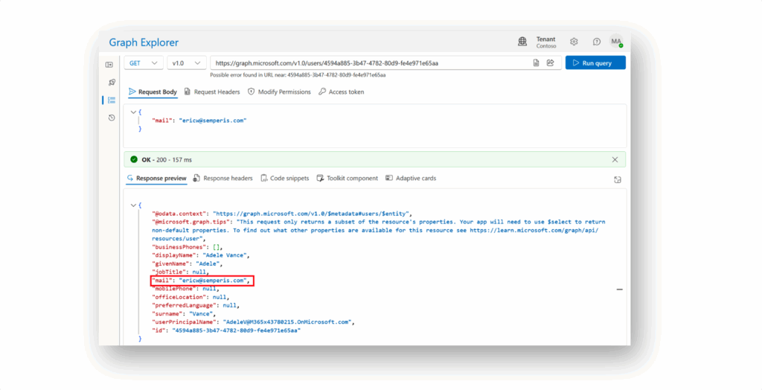Click the Run query button
The height and width of the screenshot is (390, 762).
pos(595,63)
